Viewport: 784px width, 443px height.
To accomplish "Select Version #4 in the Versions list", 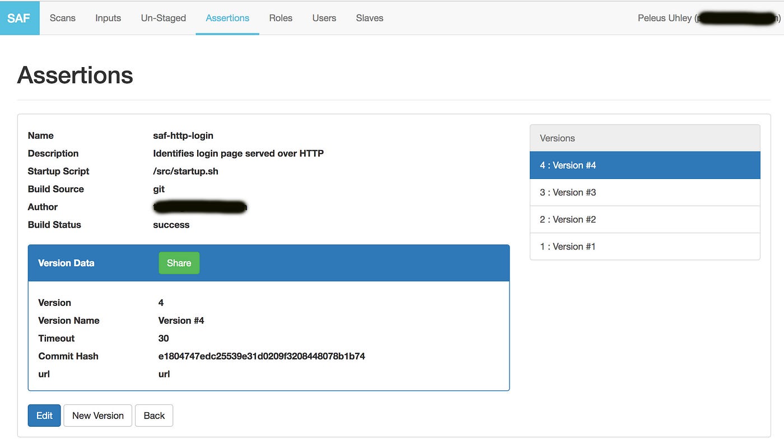I will [x=568, y=165].
